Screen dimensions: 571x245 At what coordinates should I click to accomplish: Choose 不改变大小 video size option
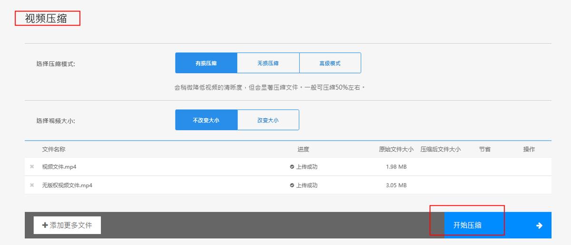click(x=206, y=120)
